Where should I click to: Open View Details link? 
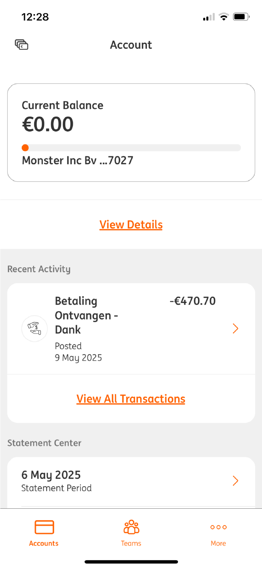(131, 224)
